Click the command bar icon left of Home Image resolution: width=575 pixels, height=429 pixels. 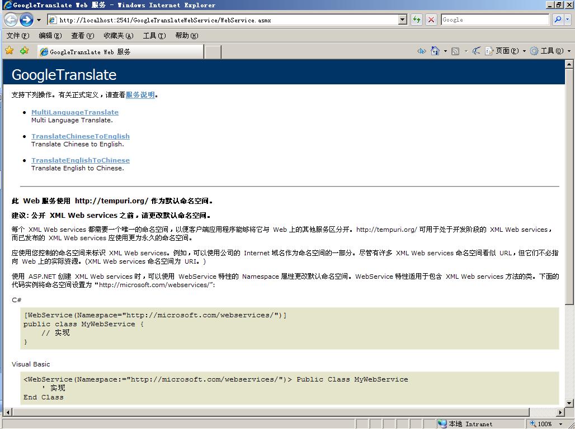coord(421,51)
